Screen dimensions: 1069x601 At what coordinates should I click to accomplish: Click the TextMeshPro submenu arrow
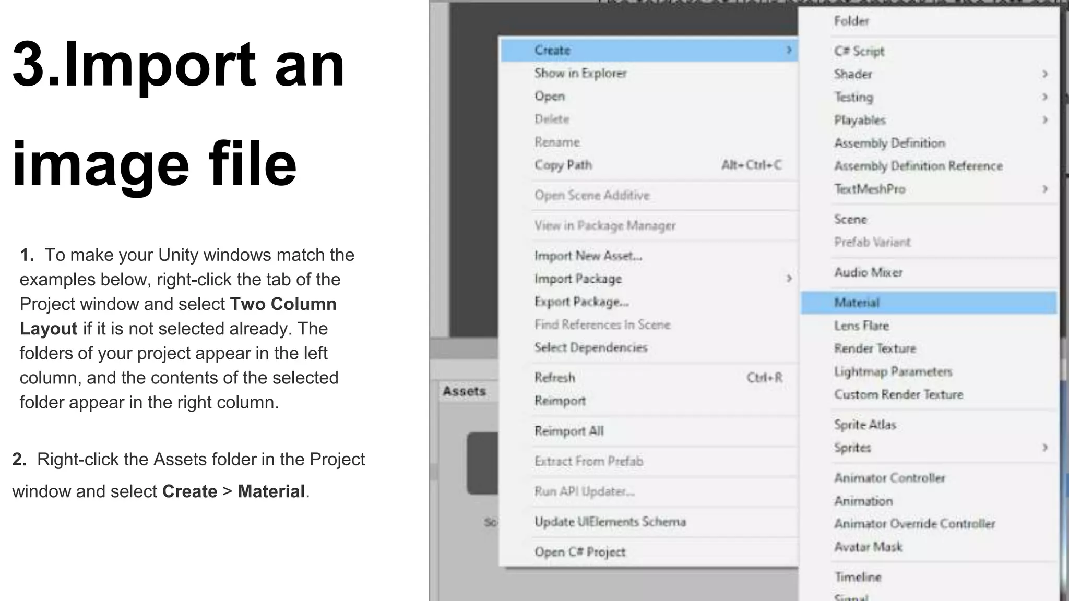pyautogui.click(x=1045, y=189)
